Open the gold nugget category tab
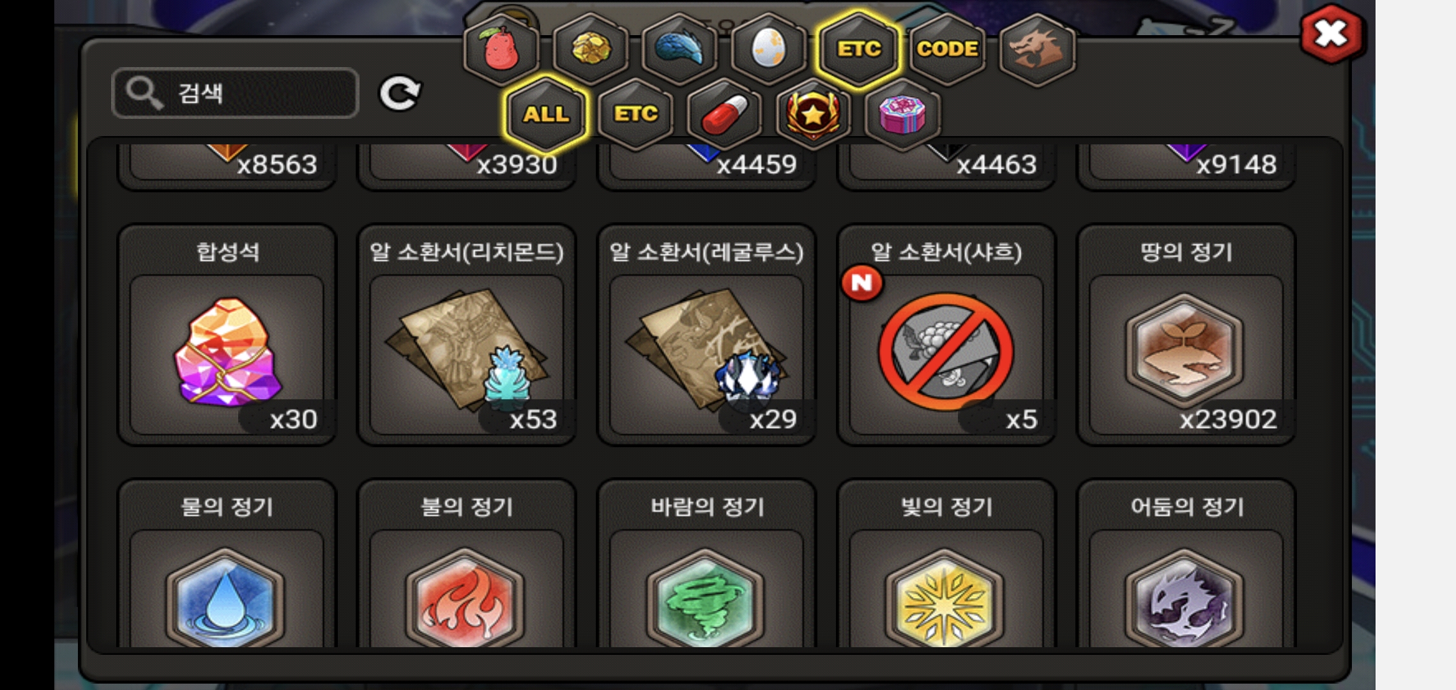Screen dimensions: 1456x690 [591, 49]
